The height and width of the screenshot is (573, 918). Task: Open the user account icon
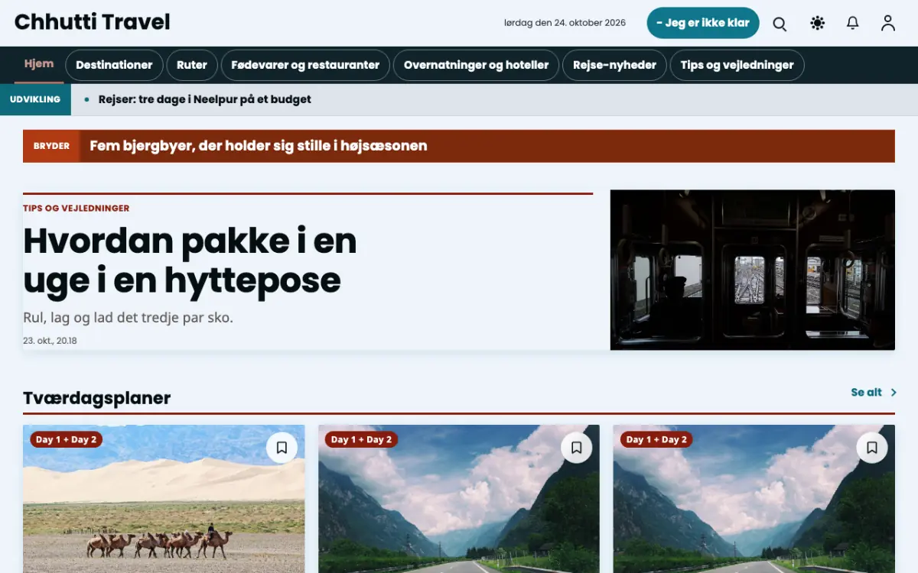click(x=888, y=24)
